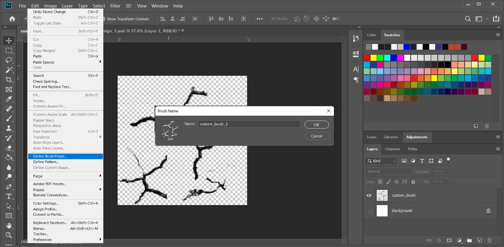Switch to the Channels tab
Viewport: 504px width, 247px height.
(x=392, y=149)
